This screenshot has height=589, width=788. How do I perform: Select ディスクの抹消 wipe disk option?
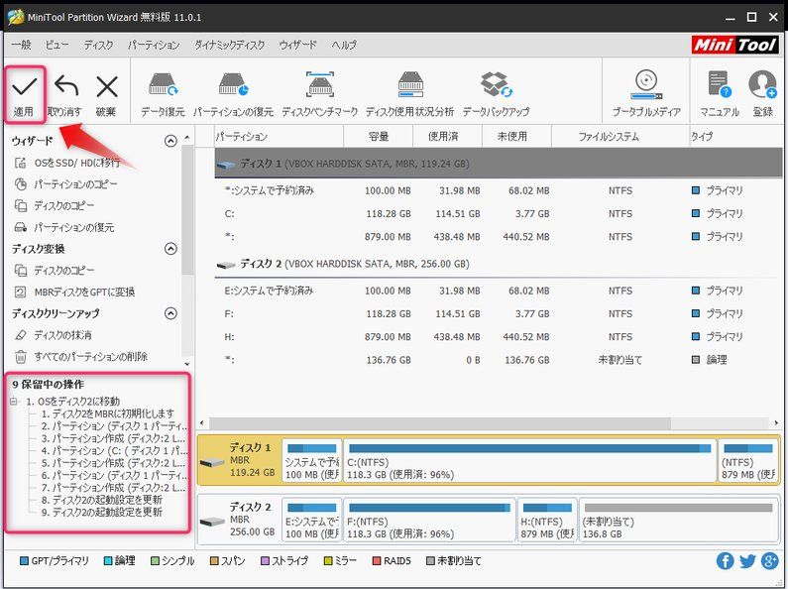[54, 335]
